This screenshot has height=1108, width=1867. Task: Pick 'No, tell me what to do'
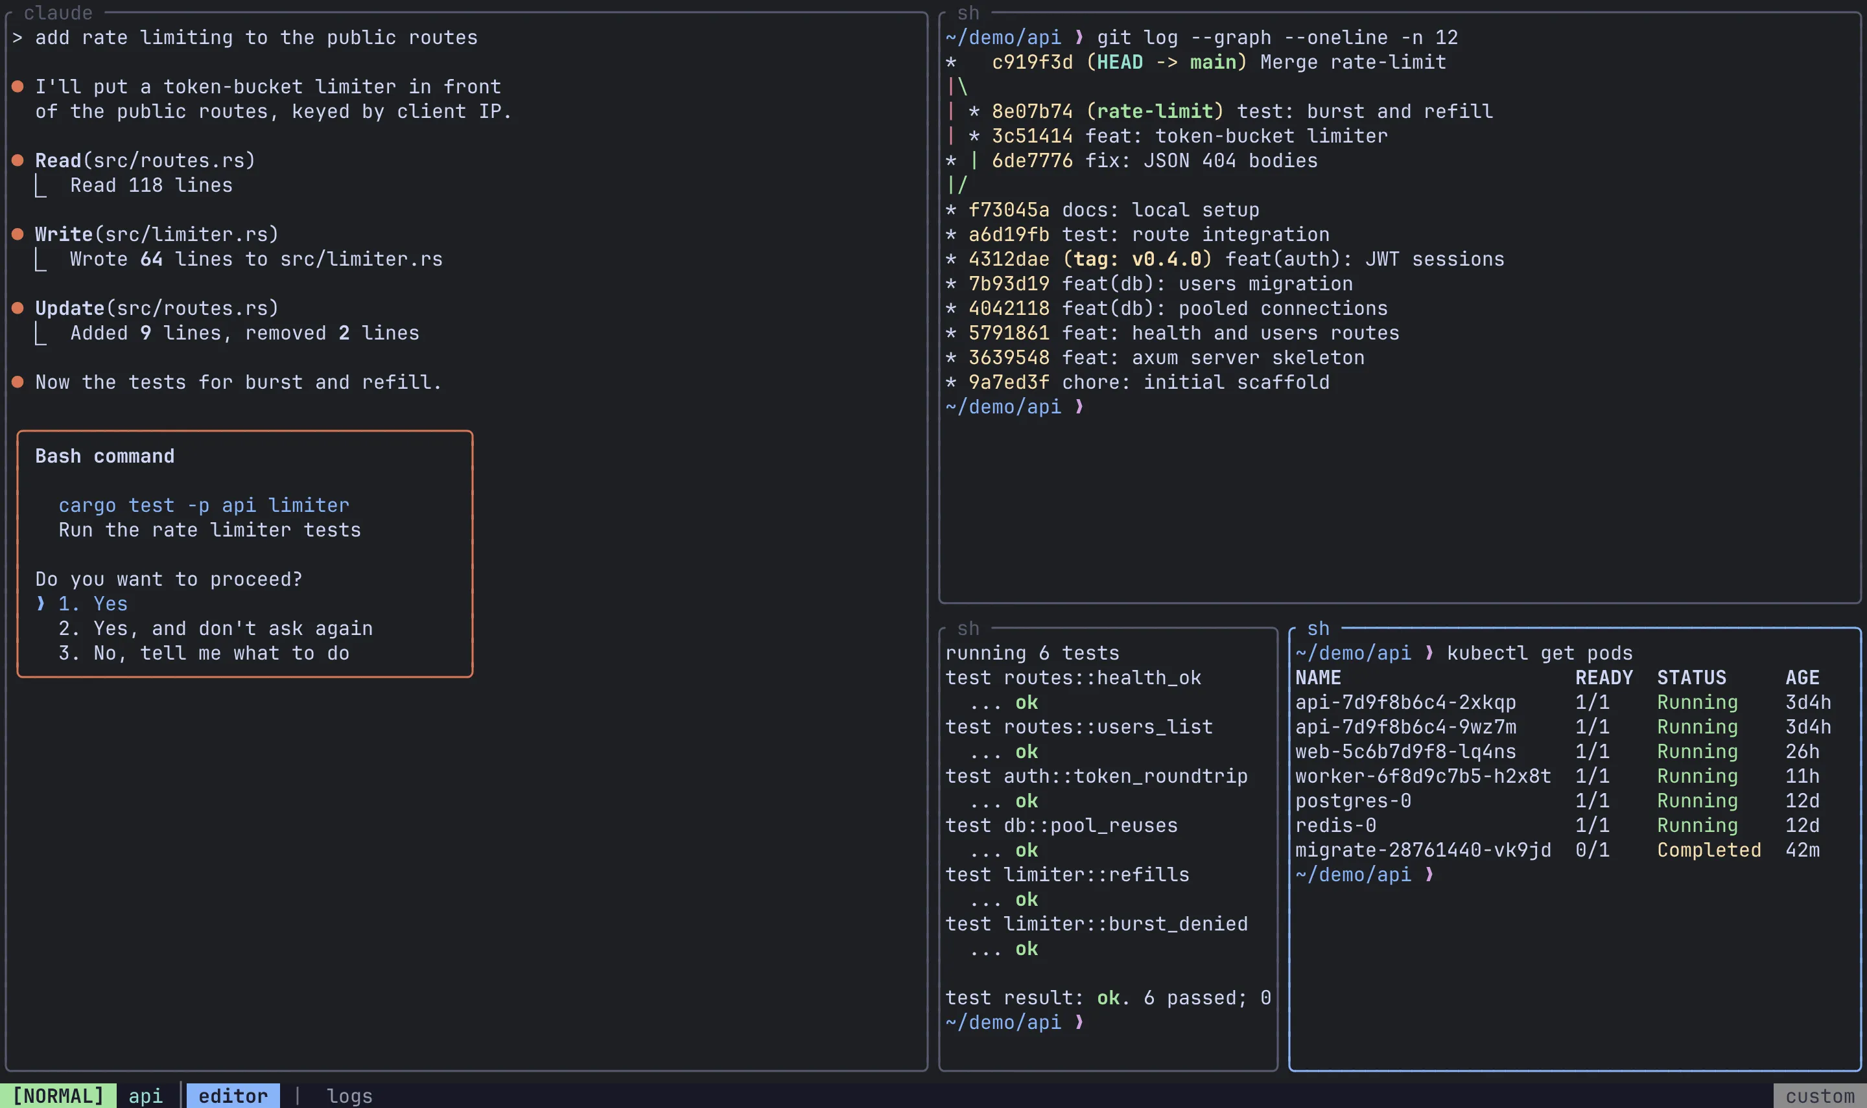[204, 652]
